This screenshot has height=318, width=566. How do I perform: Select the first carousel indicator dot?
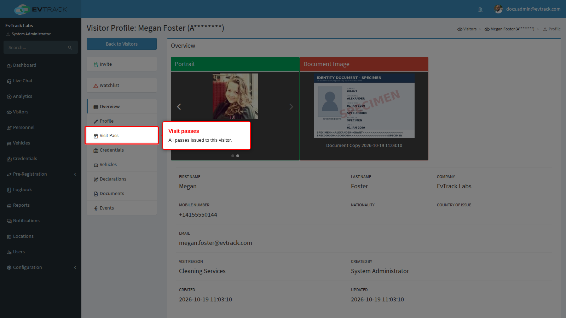pyautogui.click(x=233, y=156)
